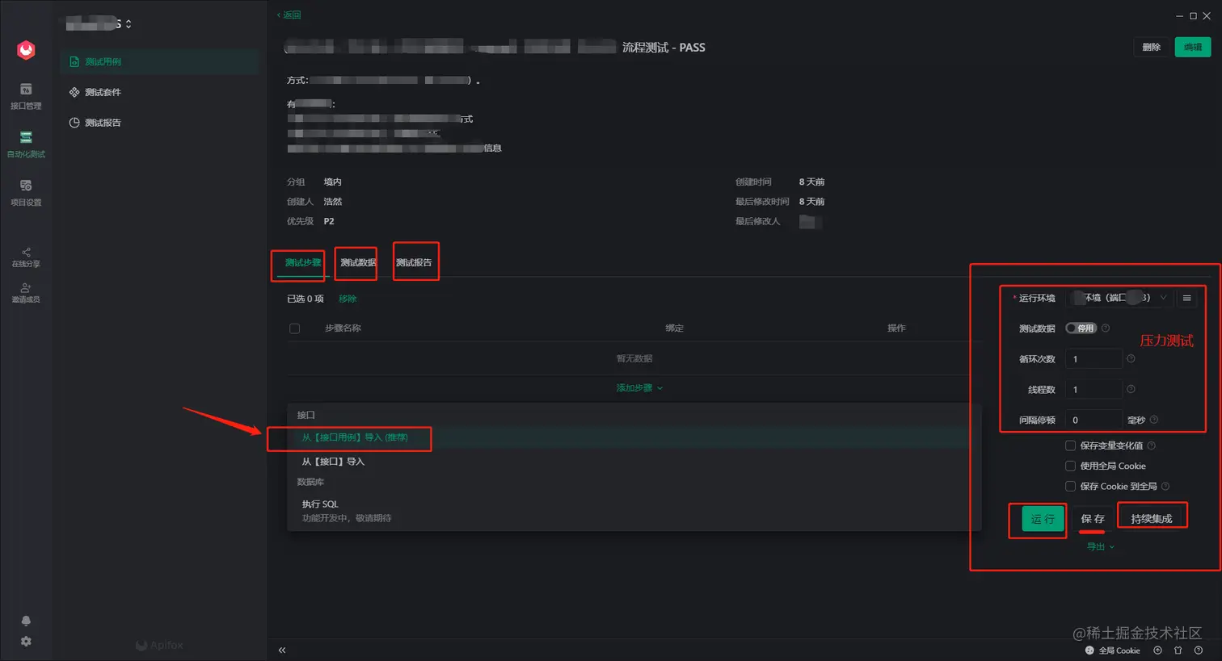
Task: Open the environment management hamburger icon
Action: [x=1186, y=298]
